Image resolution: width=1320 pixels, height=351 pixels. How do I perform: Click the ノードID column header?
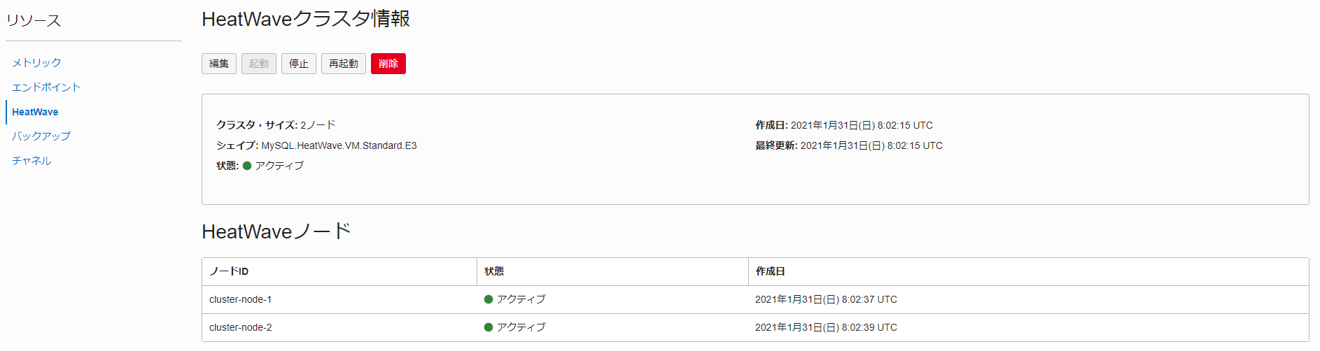(x=229, y=271)
